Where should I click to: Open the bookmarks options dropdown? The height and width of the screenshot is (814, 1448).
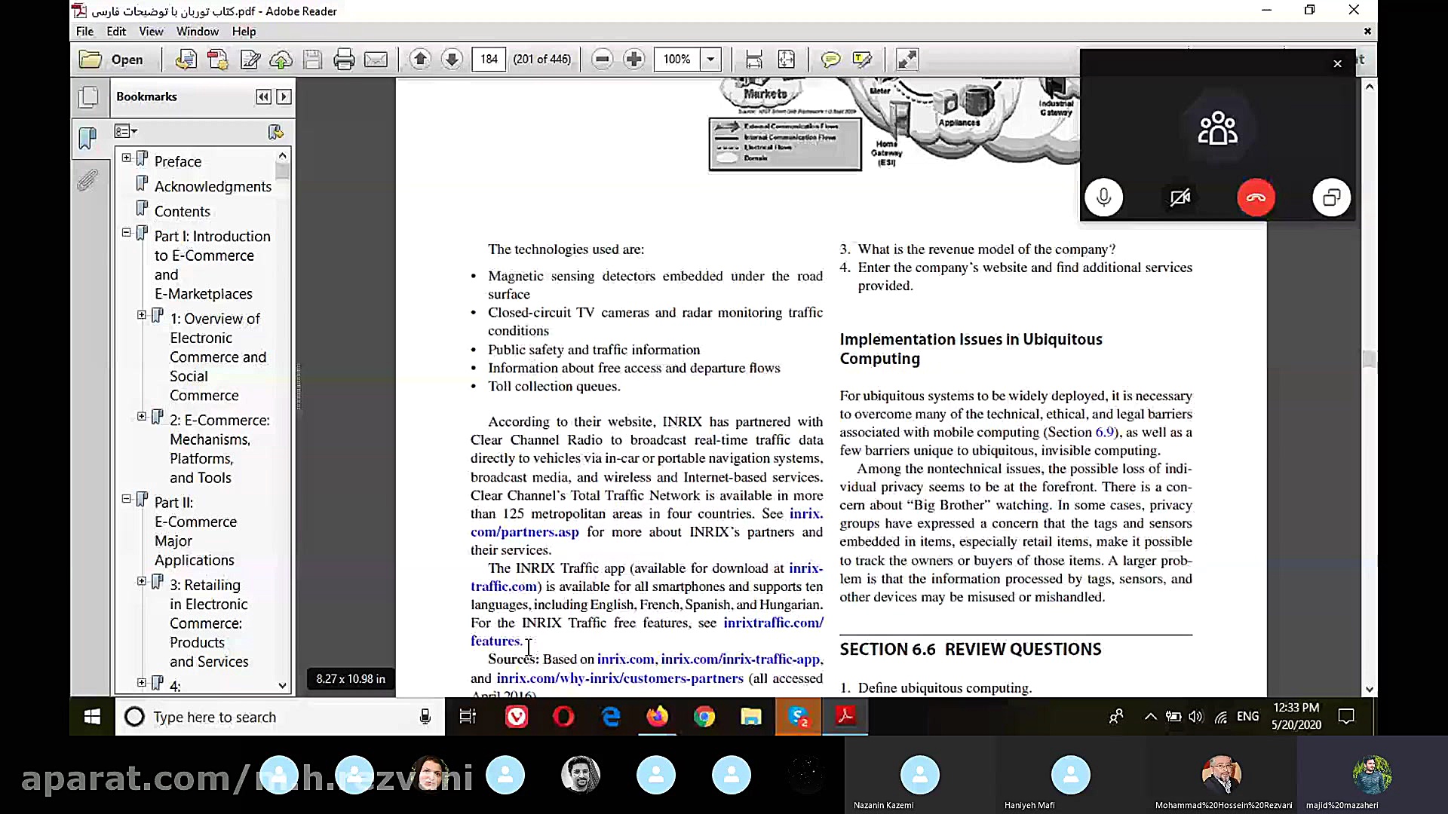click(x=126, y=132)
